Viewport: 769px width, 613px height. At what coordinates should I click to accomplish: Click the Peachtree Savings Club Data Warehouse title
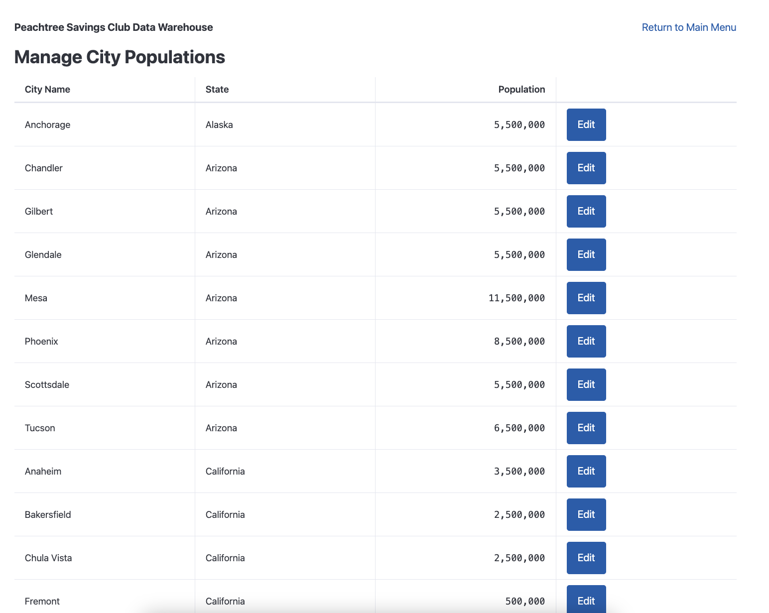pyautogui.click(x=114, y=27)
